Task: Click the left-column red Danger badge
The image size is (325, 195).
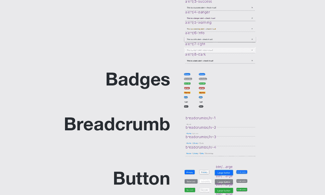Action: pos(187,88)
